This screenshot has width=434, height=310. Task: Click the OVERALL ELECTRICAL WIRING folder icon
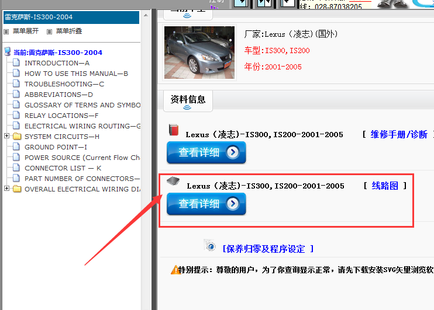pyautogui.click(x=17, y=189)
